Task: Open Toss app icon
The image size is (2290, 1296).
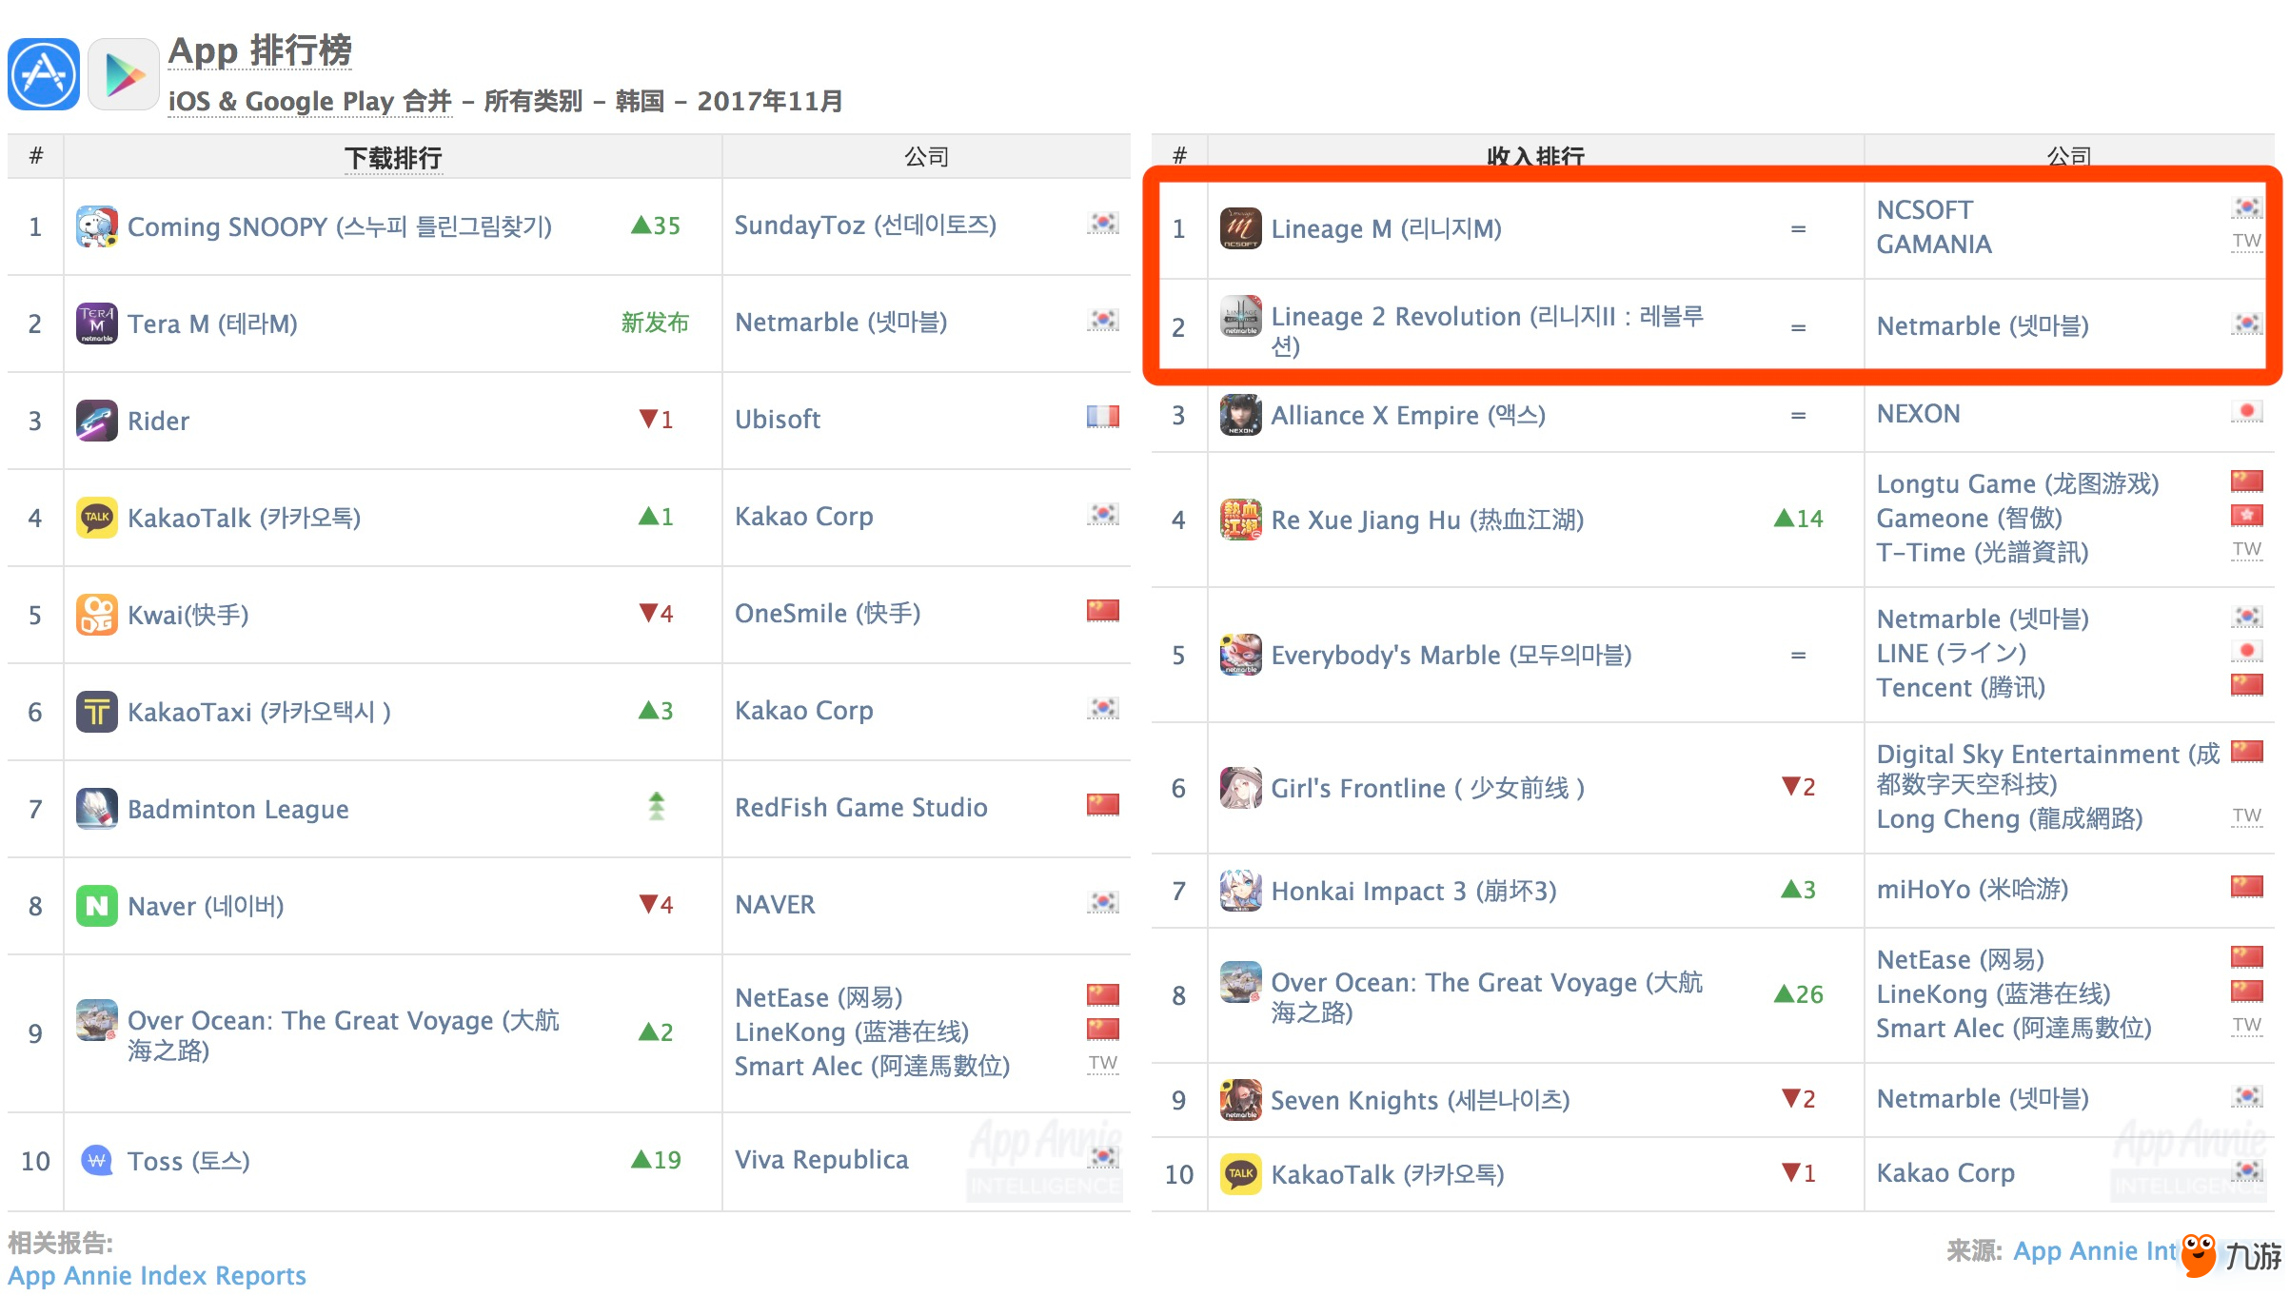Action: (x=97, y=1161)
